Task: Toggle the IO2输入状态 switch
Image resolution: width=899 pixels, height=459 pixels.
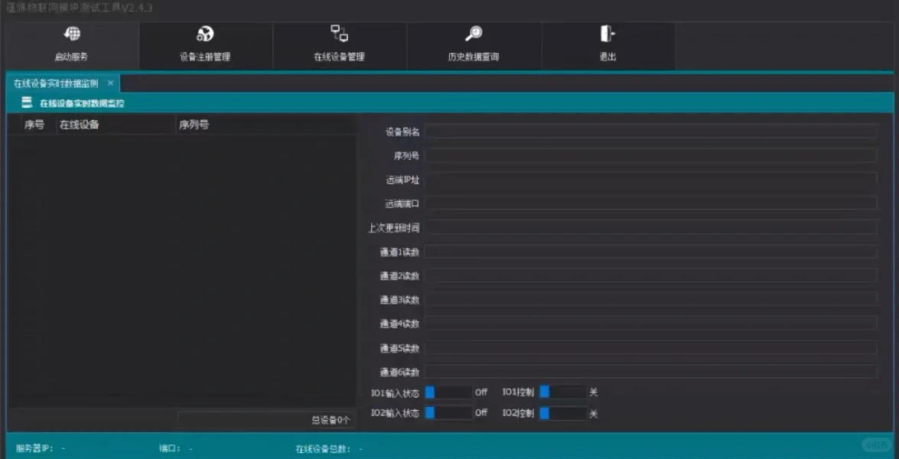Action: [448, 413]
